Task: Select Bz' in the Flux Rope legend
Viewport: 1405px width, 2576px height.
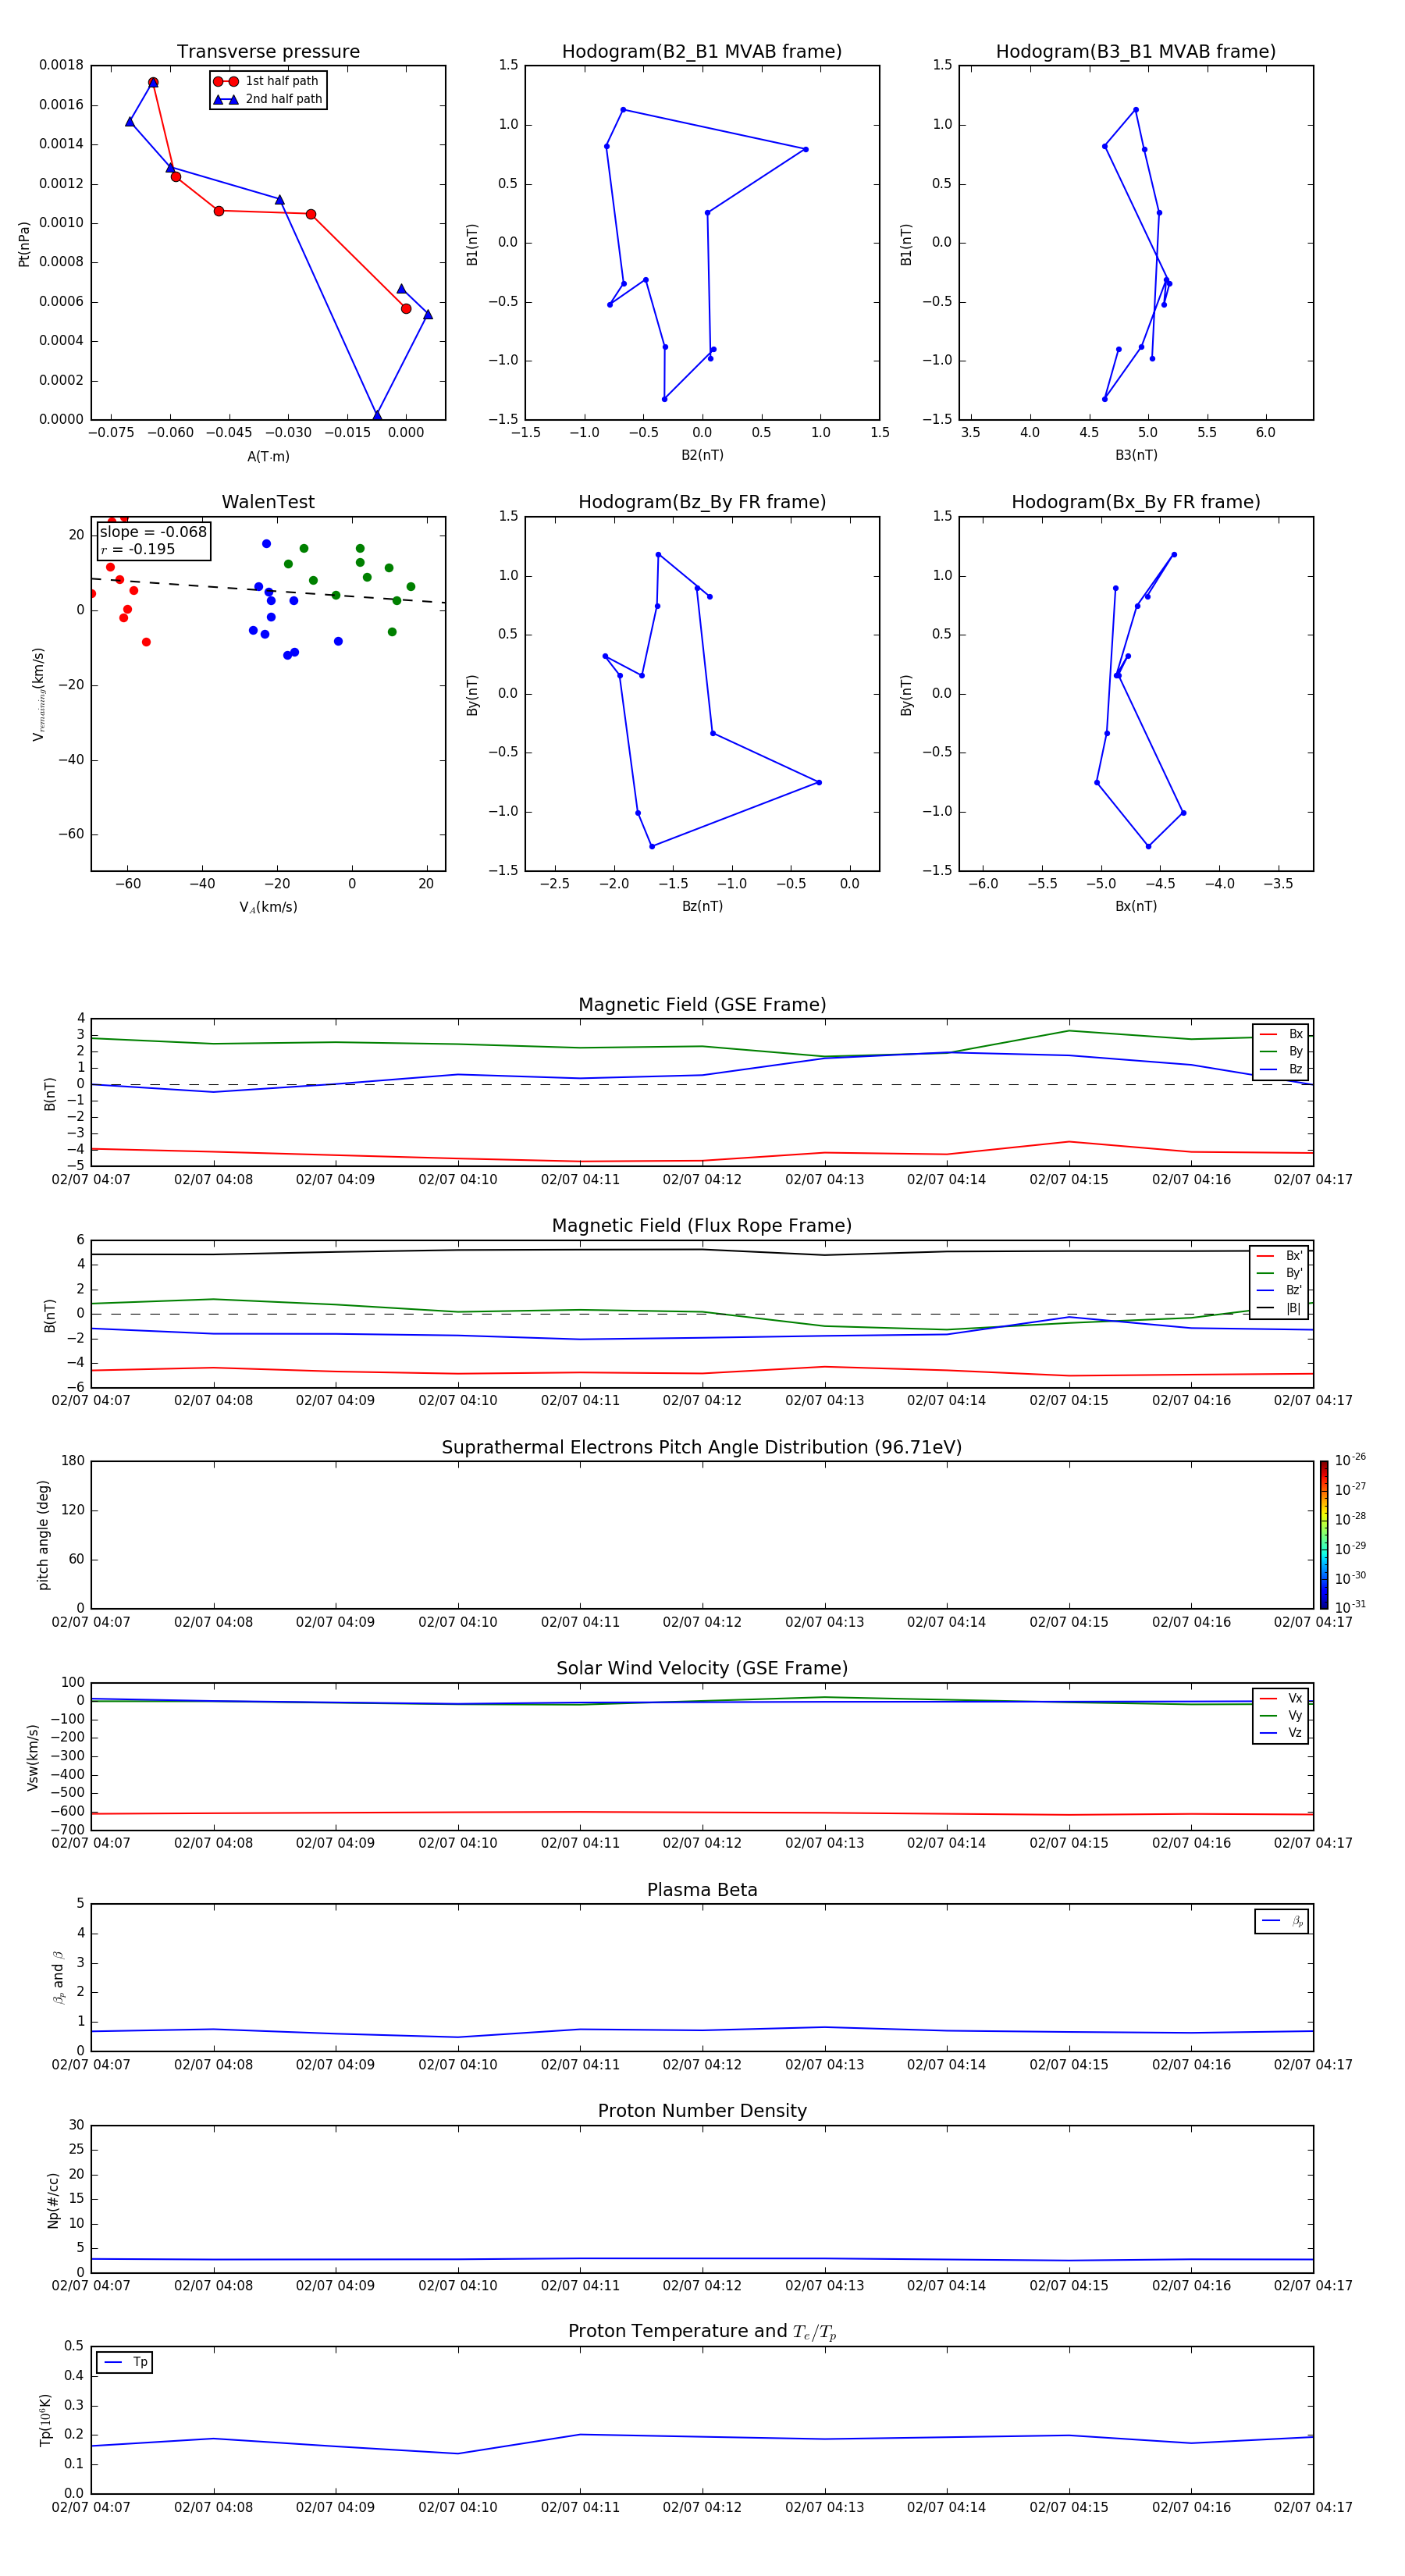Action: pyautogui.click(x=1280, y=1290)
